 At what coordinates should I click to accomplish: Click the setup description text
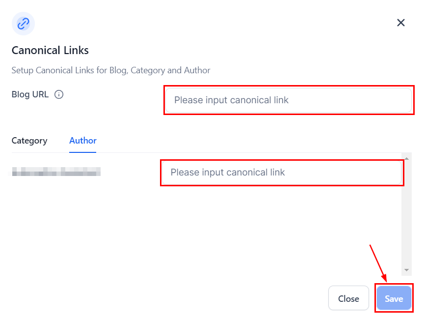pyautogui.click(x=111, y=70)
